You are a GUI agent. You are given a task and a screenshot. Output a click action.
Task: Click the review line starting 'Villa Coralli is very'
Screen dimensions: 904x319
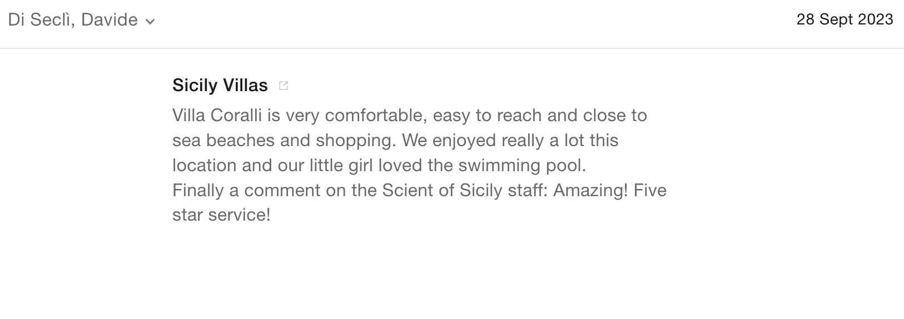[409, 116]
